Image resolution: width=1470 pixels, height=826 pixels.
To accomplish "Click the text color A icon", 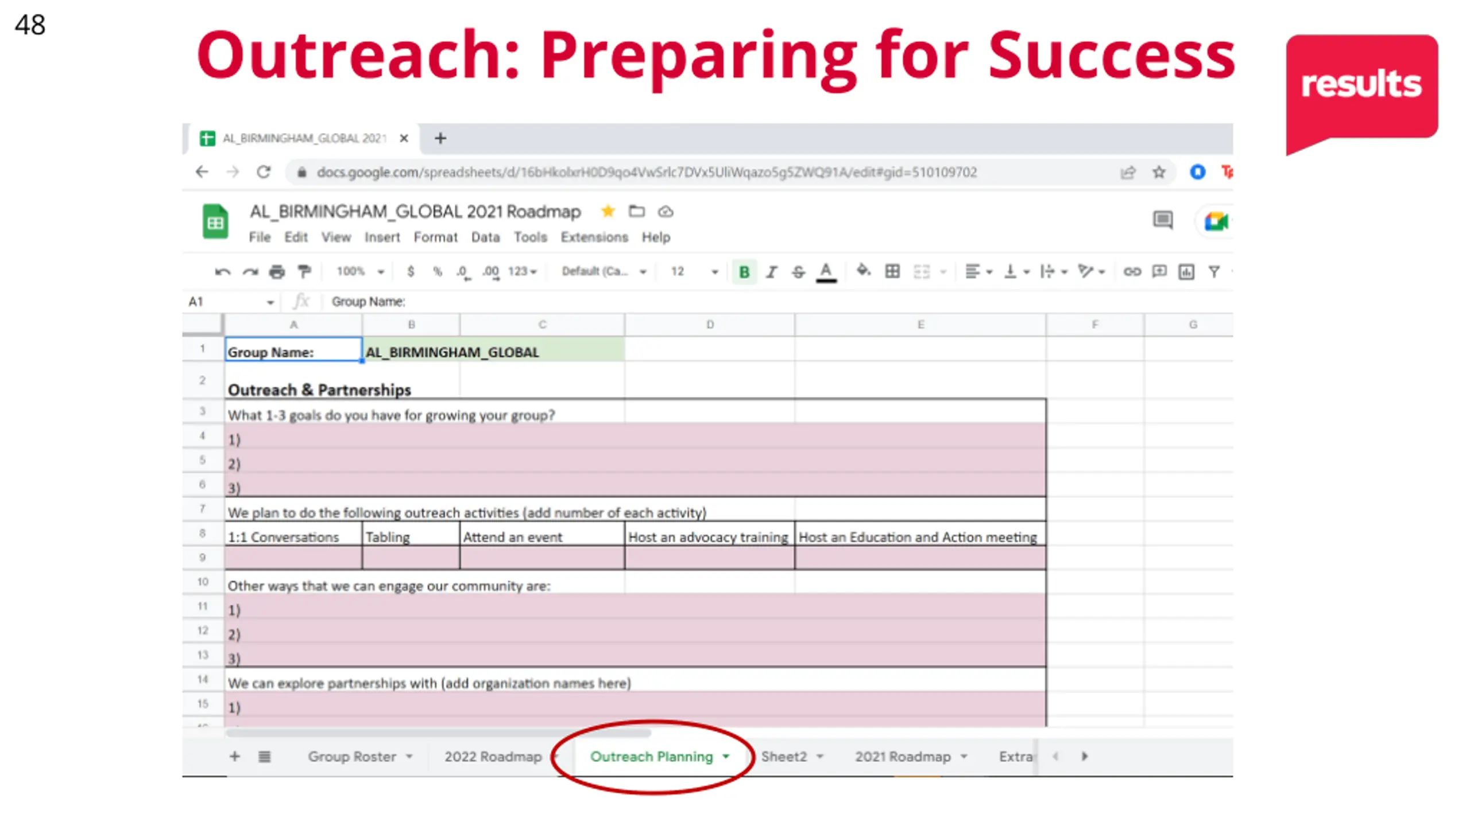I will (x=826, y=272).
